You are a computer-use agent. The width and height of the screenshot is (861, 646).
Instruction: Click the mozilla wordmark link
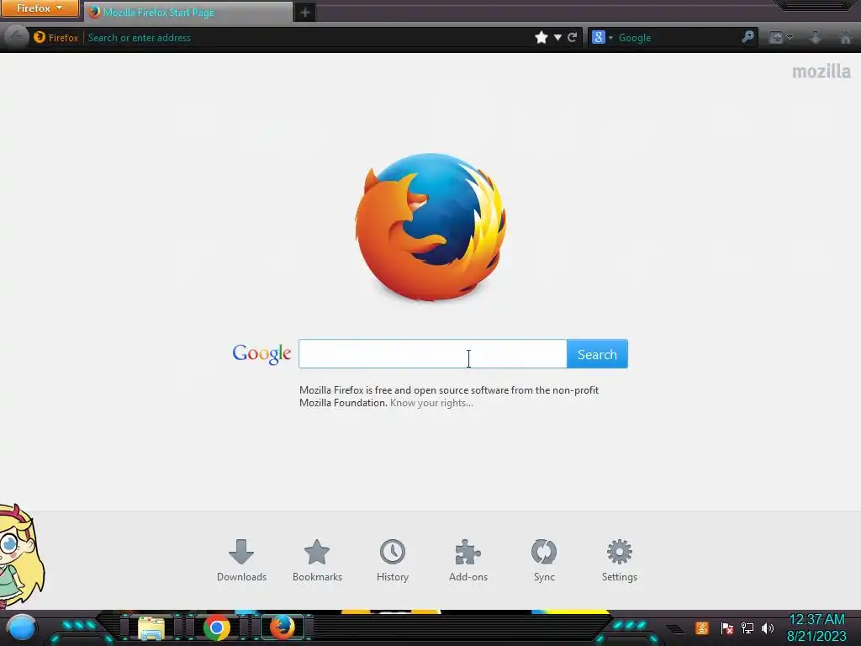[x=821, y=71]
